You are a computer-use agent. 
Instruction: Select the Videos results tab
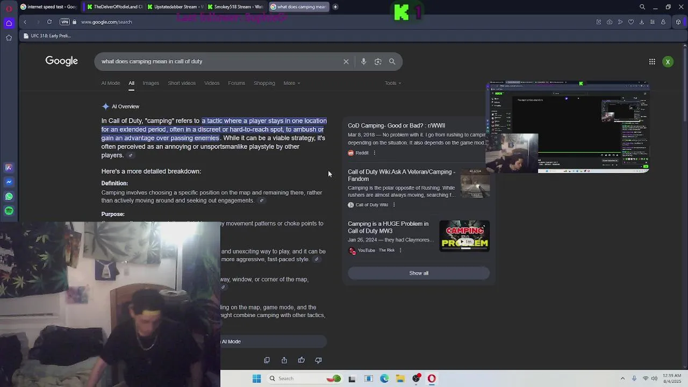[212, 83]
